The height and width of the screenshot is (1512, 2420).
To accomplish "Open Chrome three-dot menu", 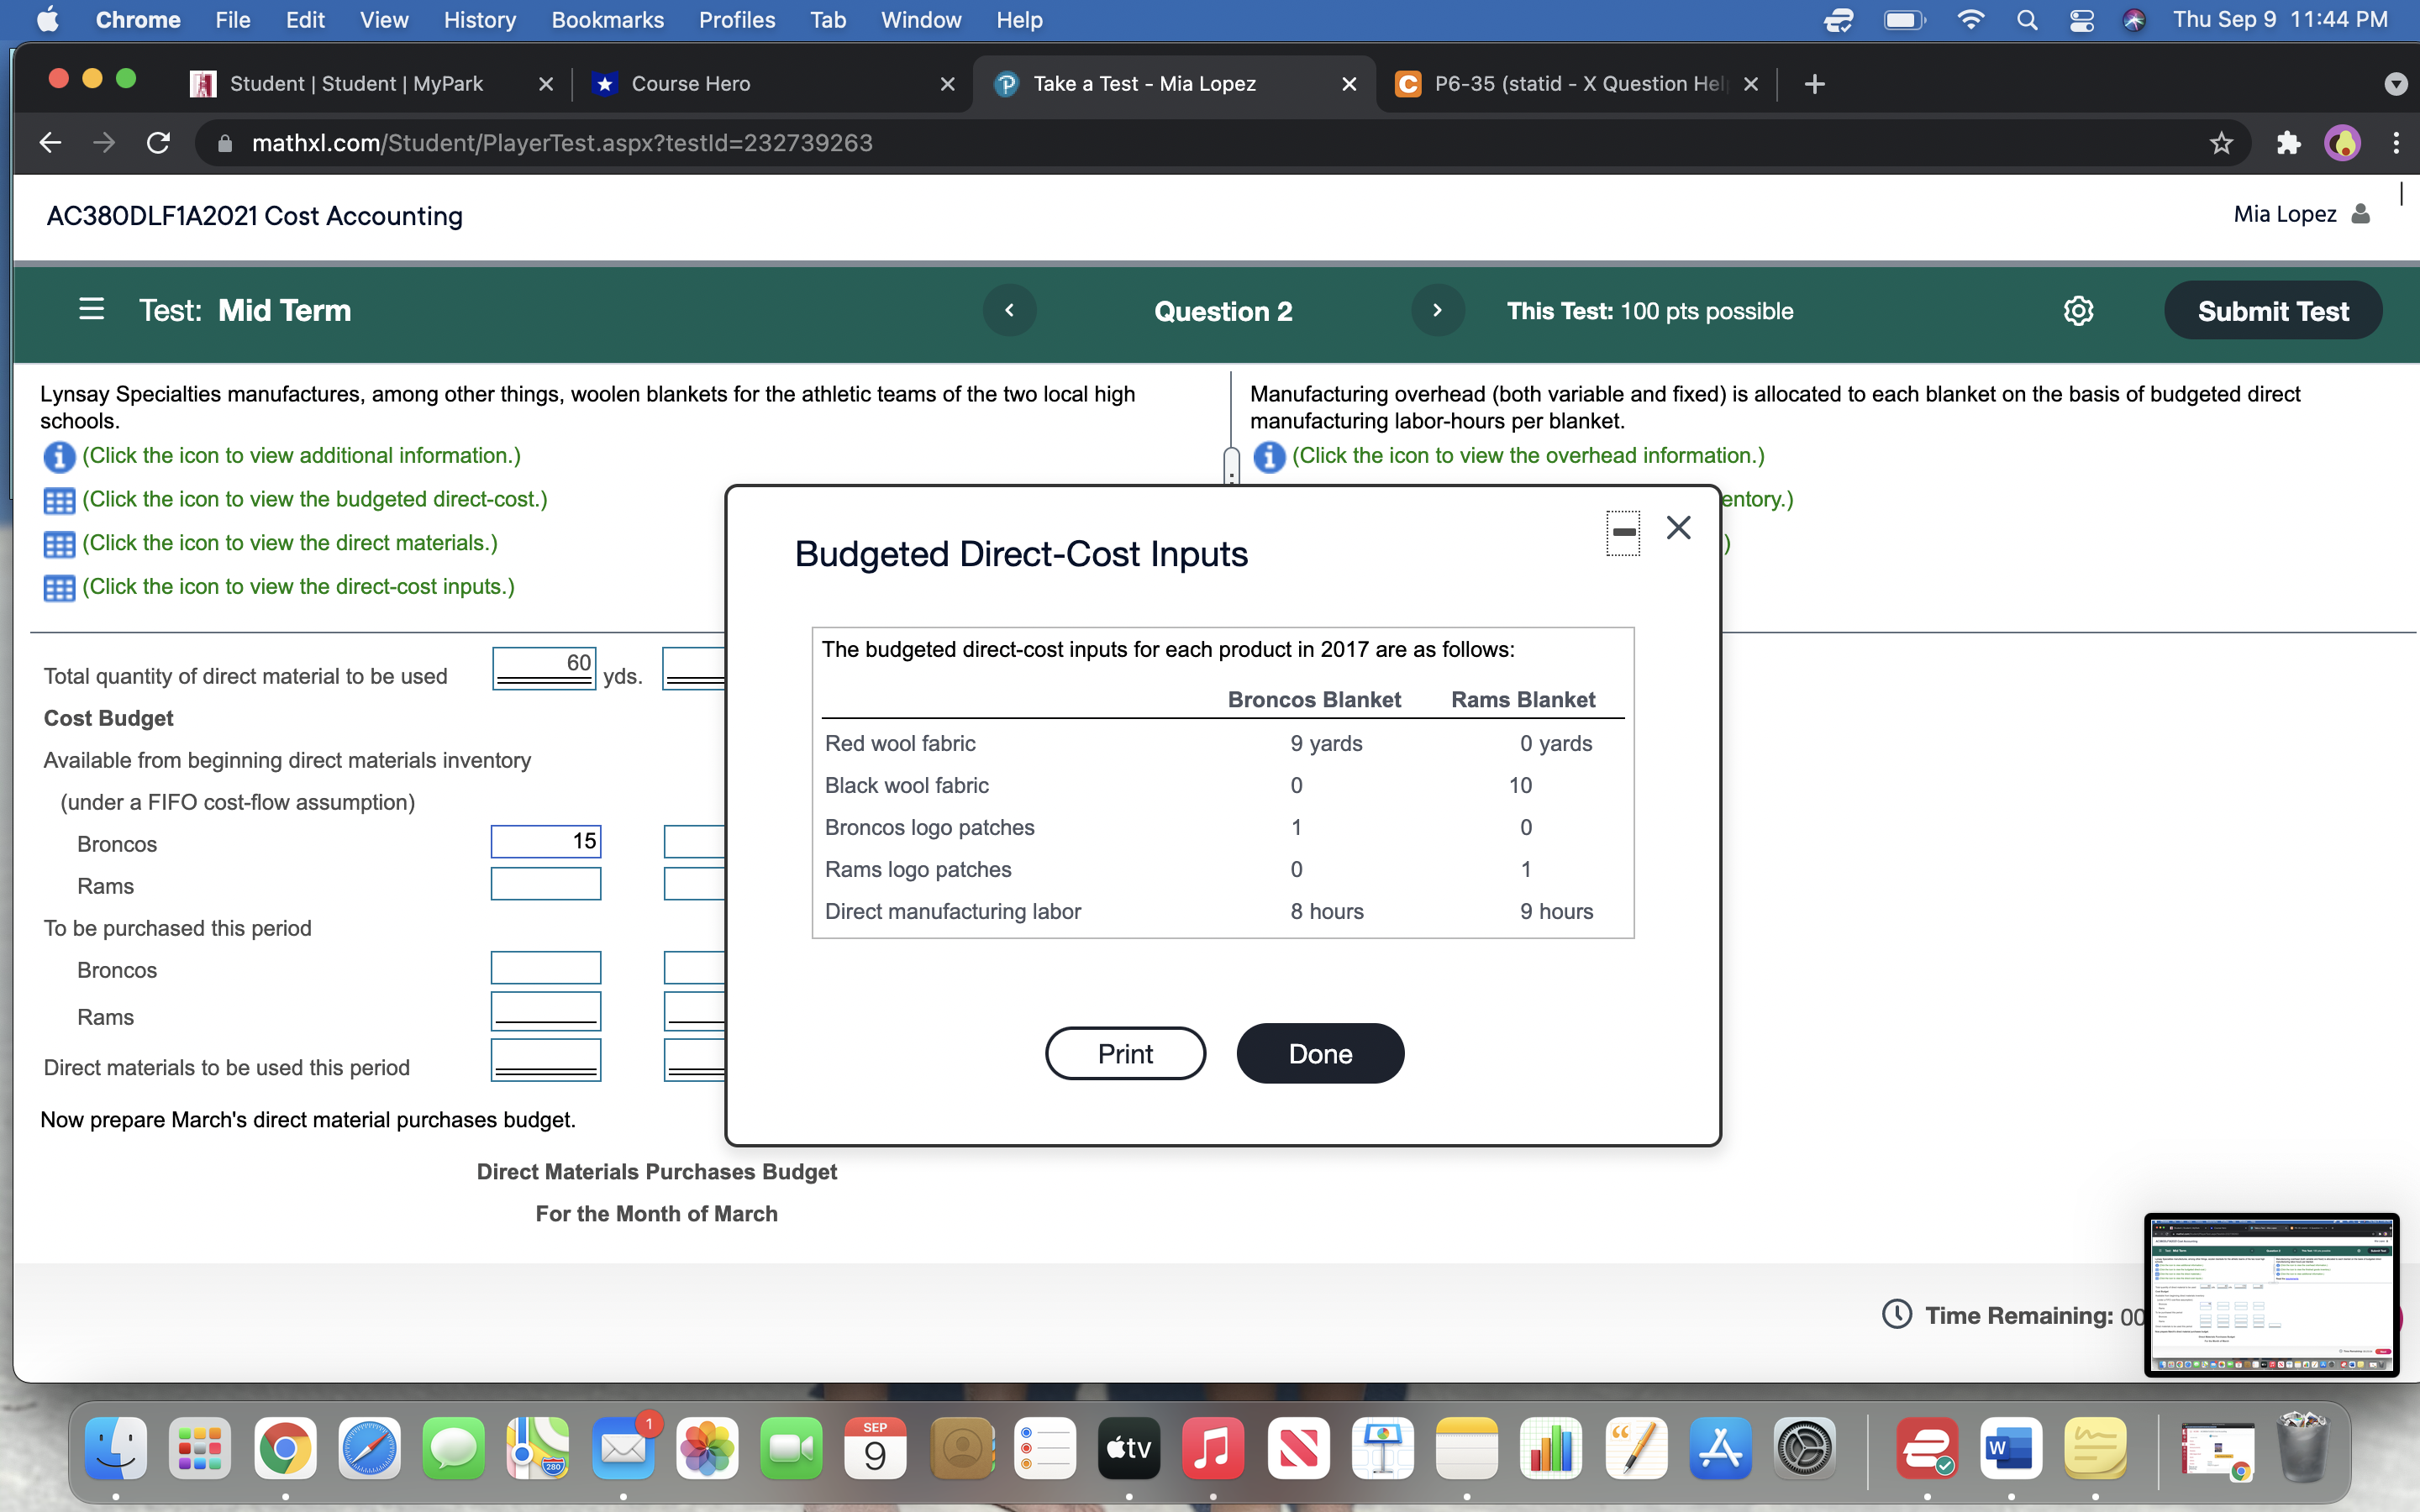I will 2396,143.
